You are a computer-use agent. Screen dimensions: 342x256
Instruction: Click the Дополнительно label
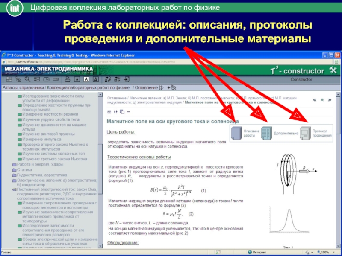point(286,133)
